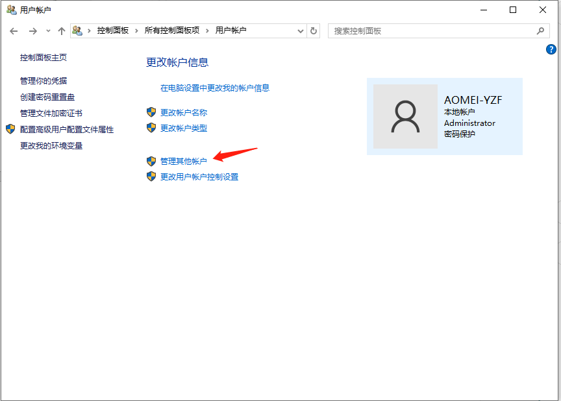Click the UAC shield beside 更改帐户类型
This screenshot has height=401, width=561.
click(x=151, y=128)
